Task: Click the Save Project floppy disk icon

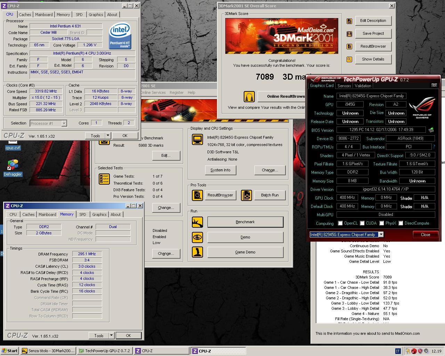Action: pos(349,34)
